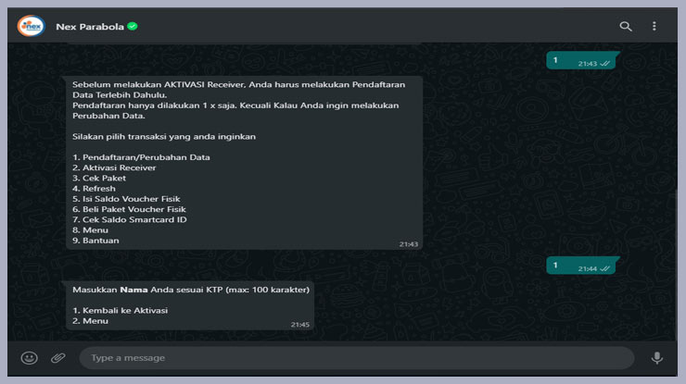The width and height of the screenshot is (686, 384).
Task: Click the line "8. Menu"
Action: click(90, 230)
